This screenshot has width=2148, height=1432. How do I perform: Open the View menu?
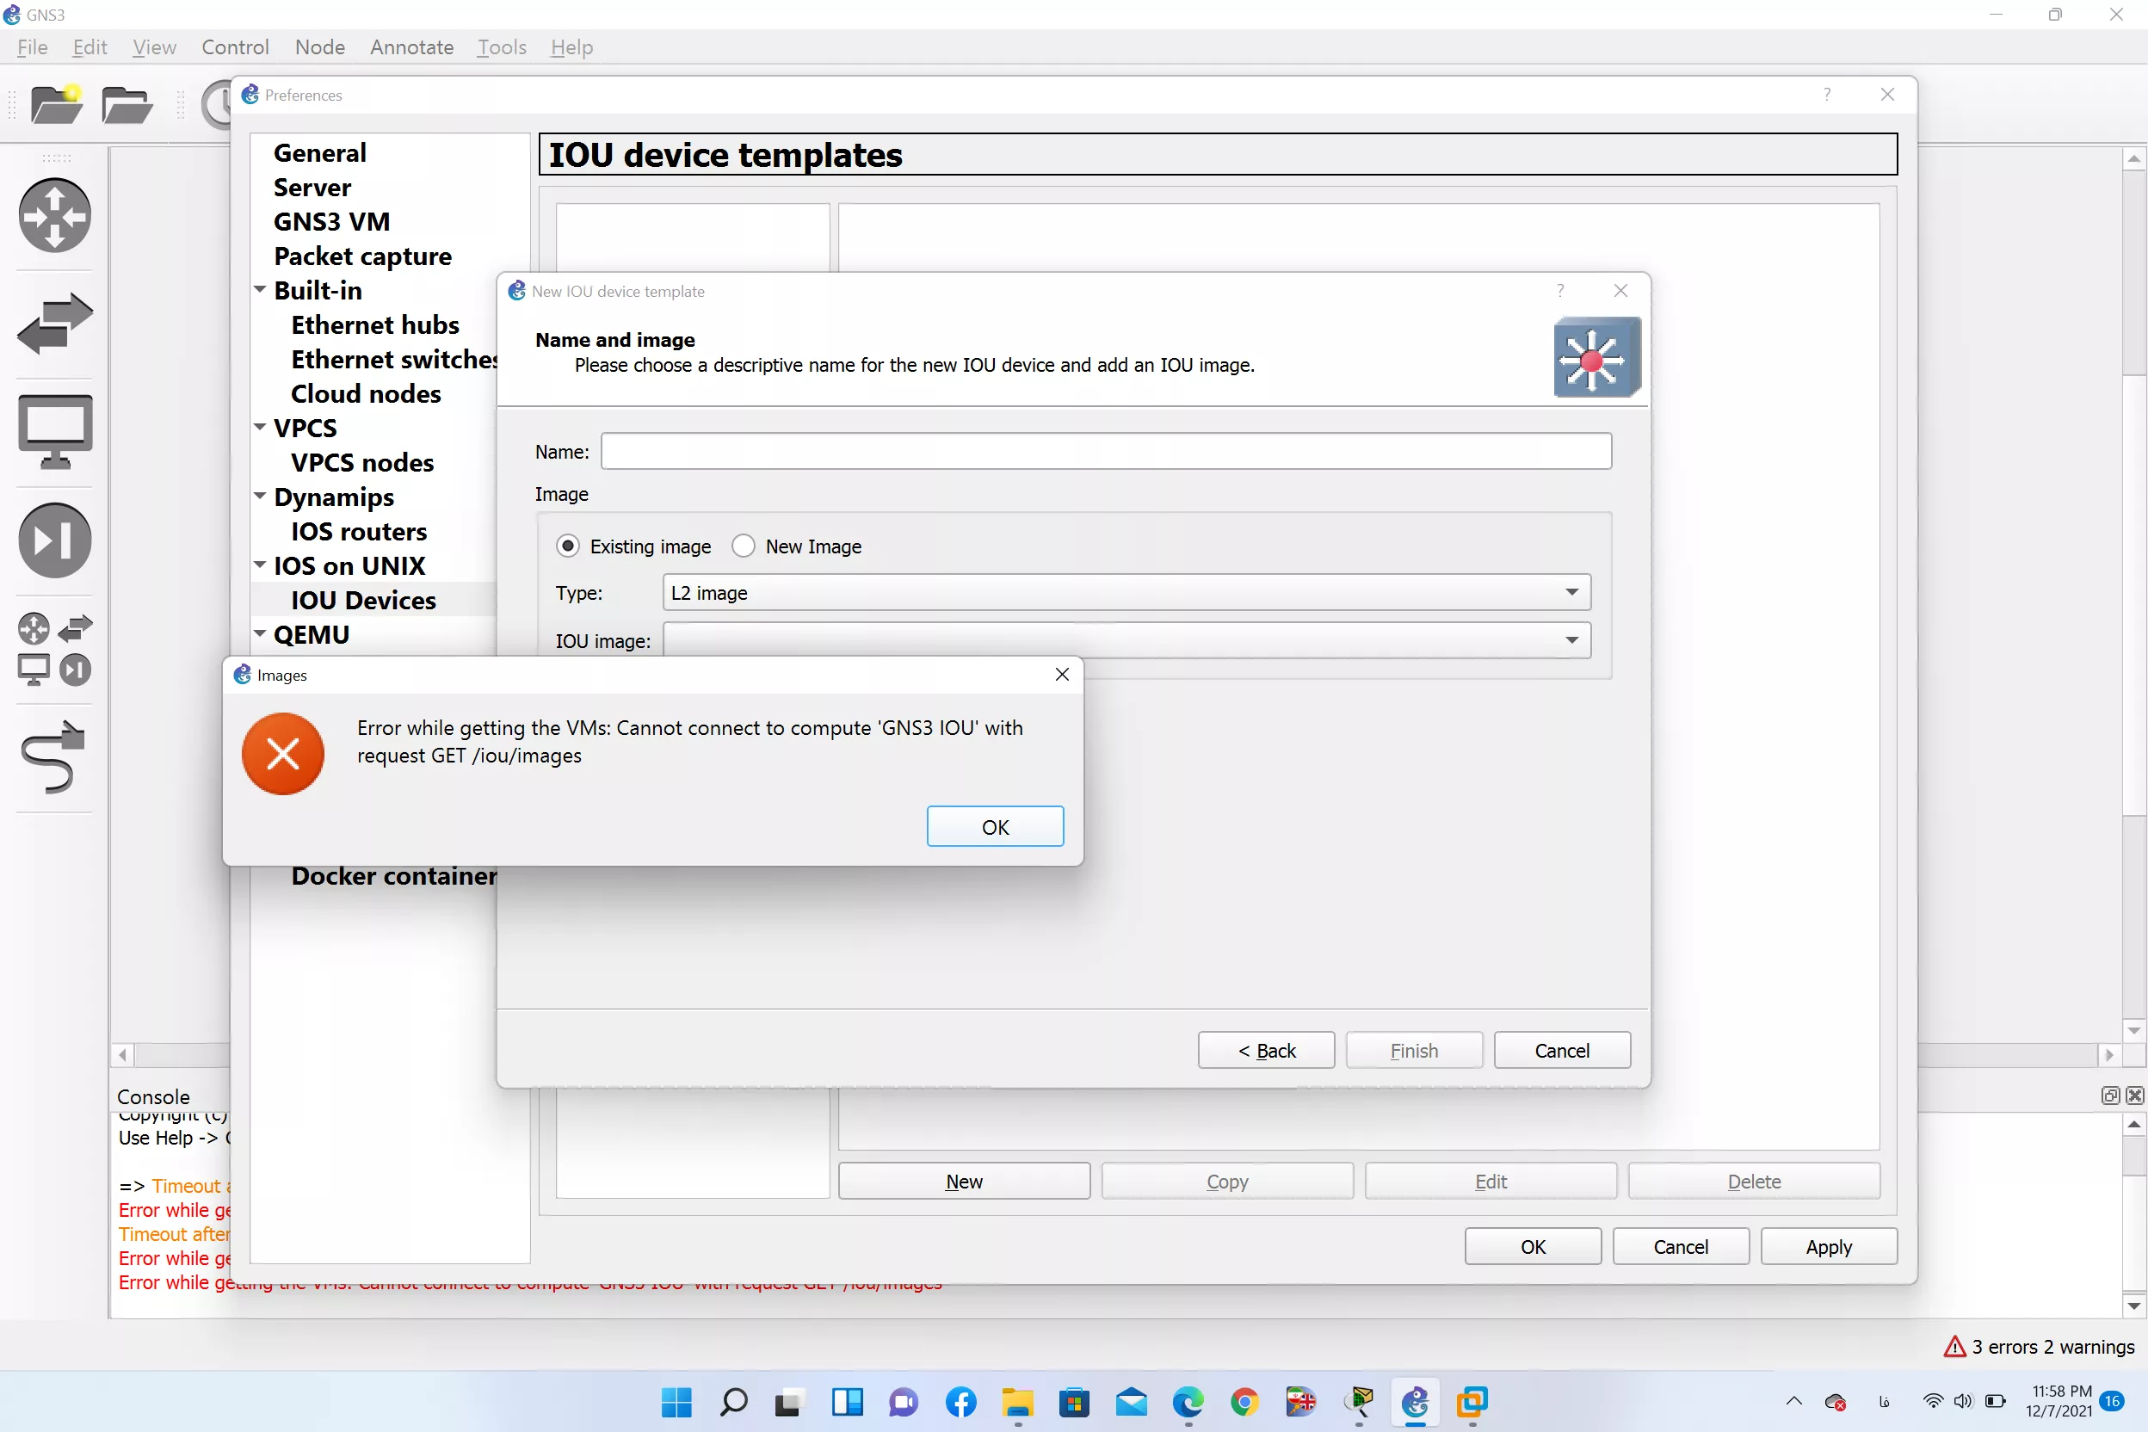[x=154, y=46]
